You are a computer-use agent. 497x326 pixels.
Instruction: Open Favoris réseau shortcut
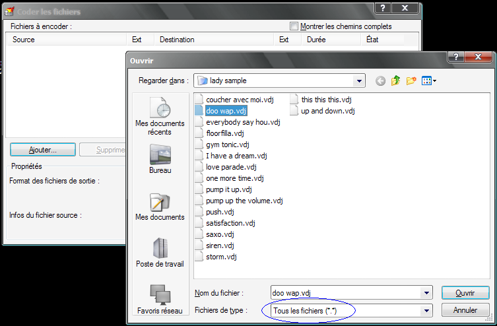pyautogui.click(x=160, y=300)
